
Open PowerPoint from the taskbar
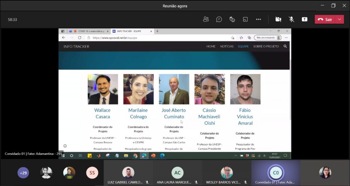pos(153,156)
